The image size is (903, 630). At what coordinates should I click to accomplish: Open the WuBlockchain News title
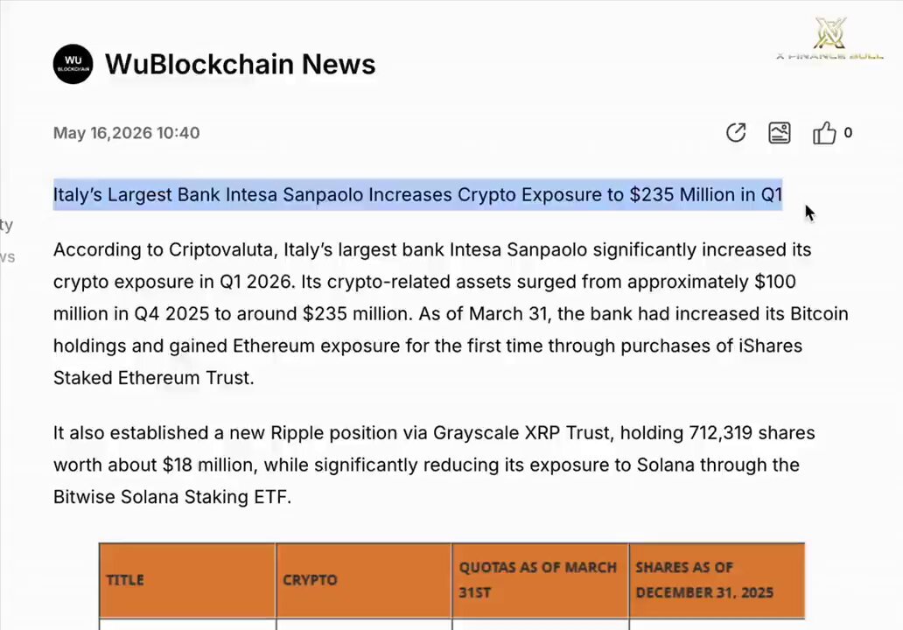pos(240,64)
